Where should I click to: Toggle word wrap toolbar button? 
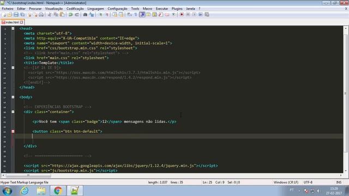pos(129,15)
